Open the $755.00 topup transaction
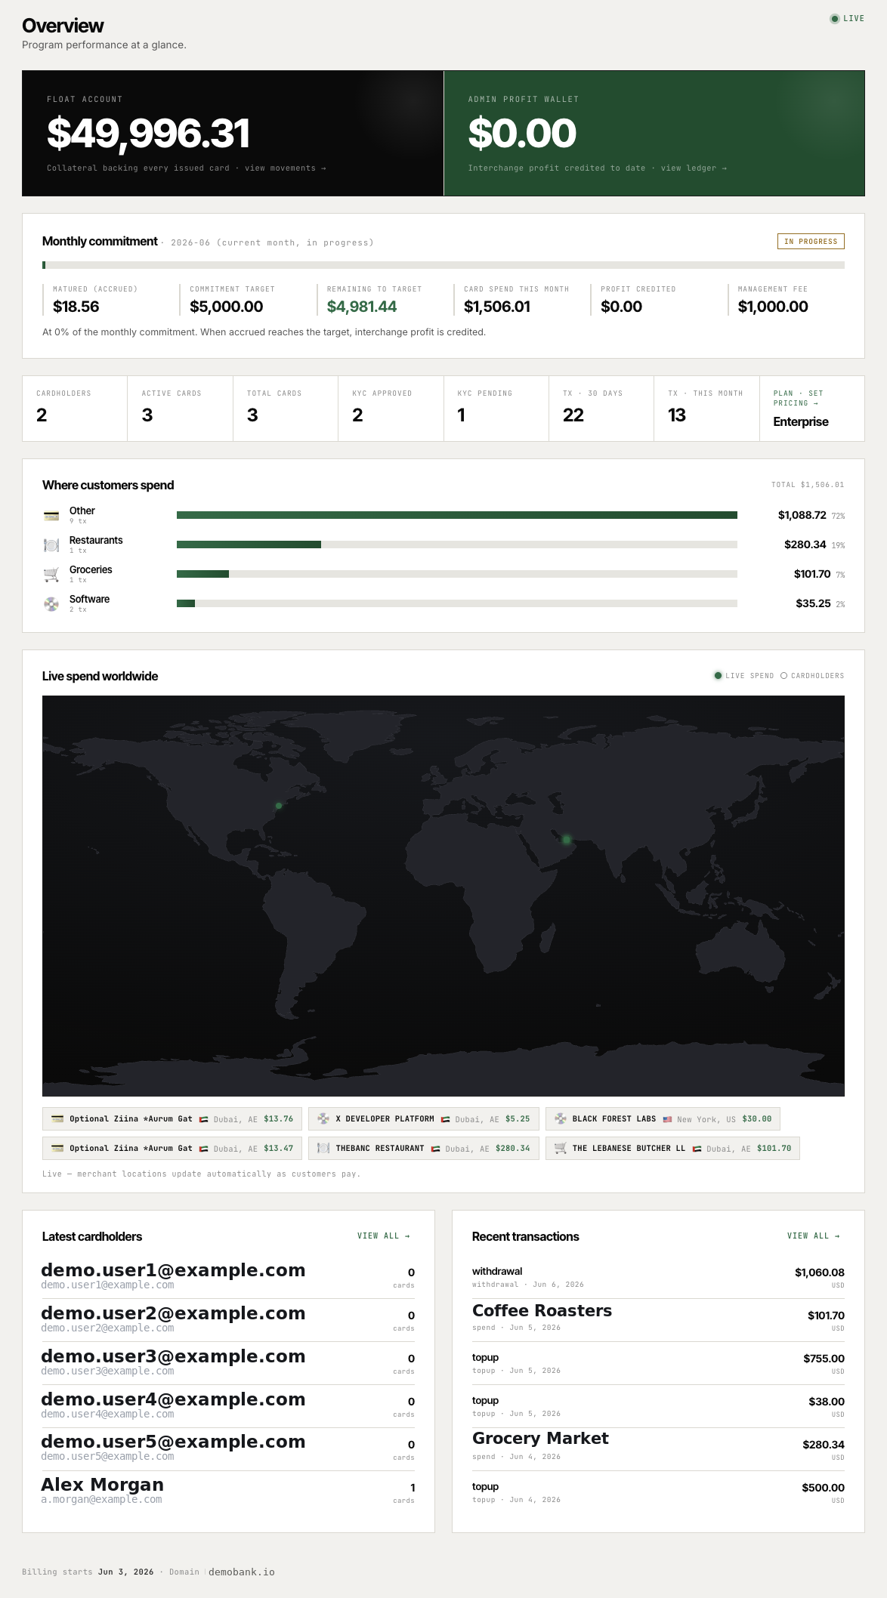 (x=658, y=1364)
